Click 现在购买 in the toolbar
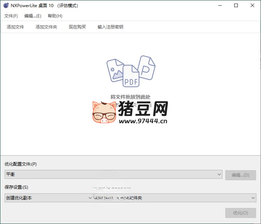The height and width of the screenshot is (224, 261). (78, 27)
